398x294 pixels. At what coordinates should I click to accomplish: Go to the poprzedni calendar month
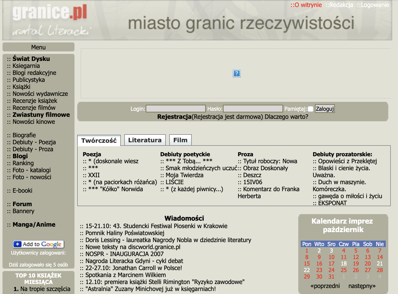click(325, 286)
